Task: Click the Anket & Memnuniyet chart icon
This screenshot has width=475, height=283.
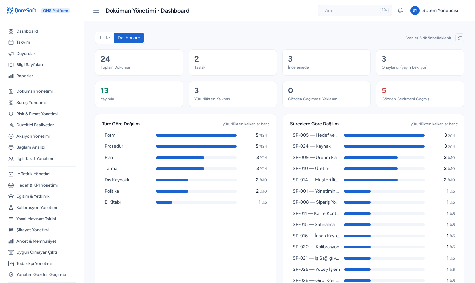Action: pyautogui.click(x=11, y=241)
